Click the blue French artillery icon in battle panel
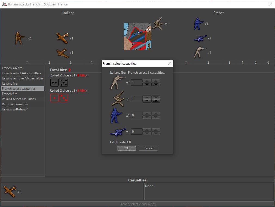The image size is (275, 207). pyautogui.click(x=200, y=38)
